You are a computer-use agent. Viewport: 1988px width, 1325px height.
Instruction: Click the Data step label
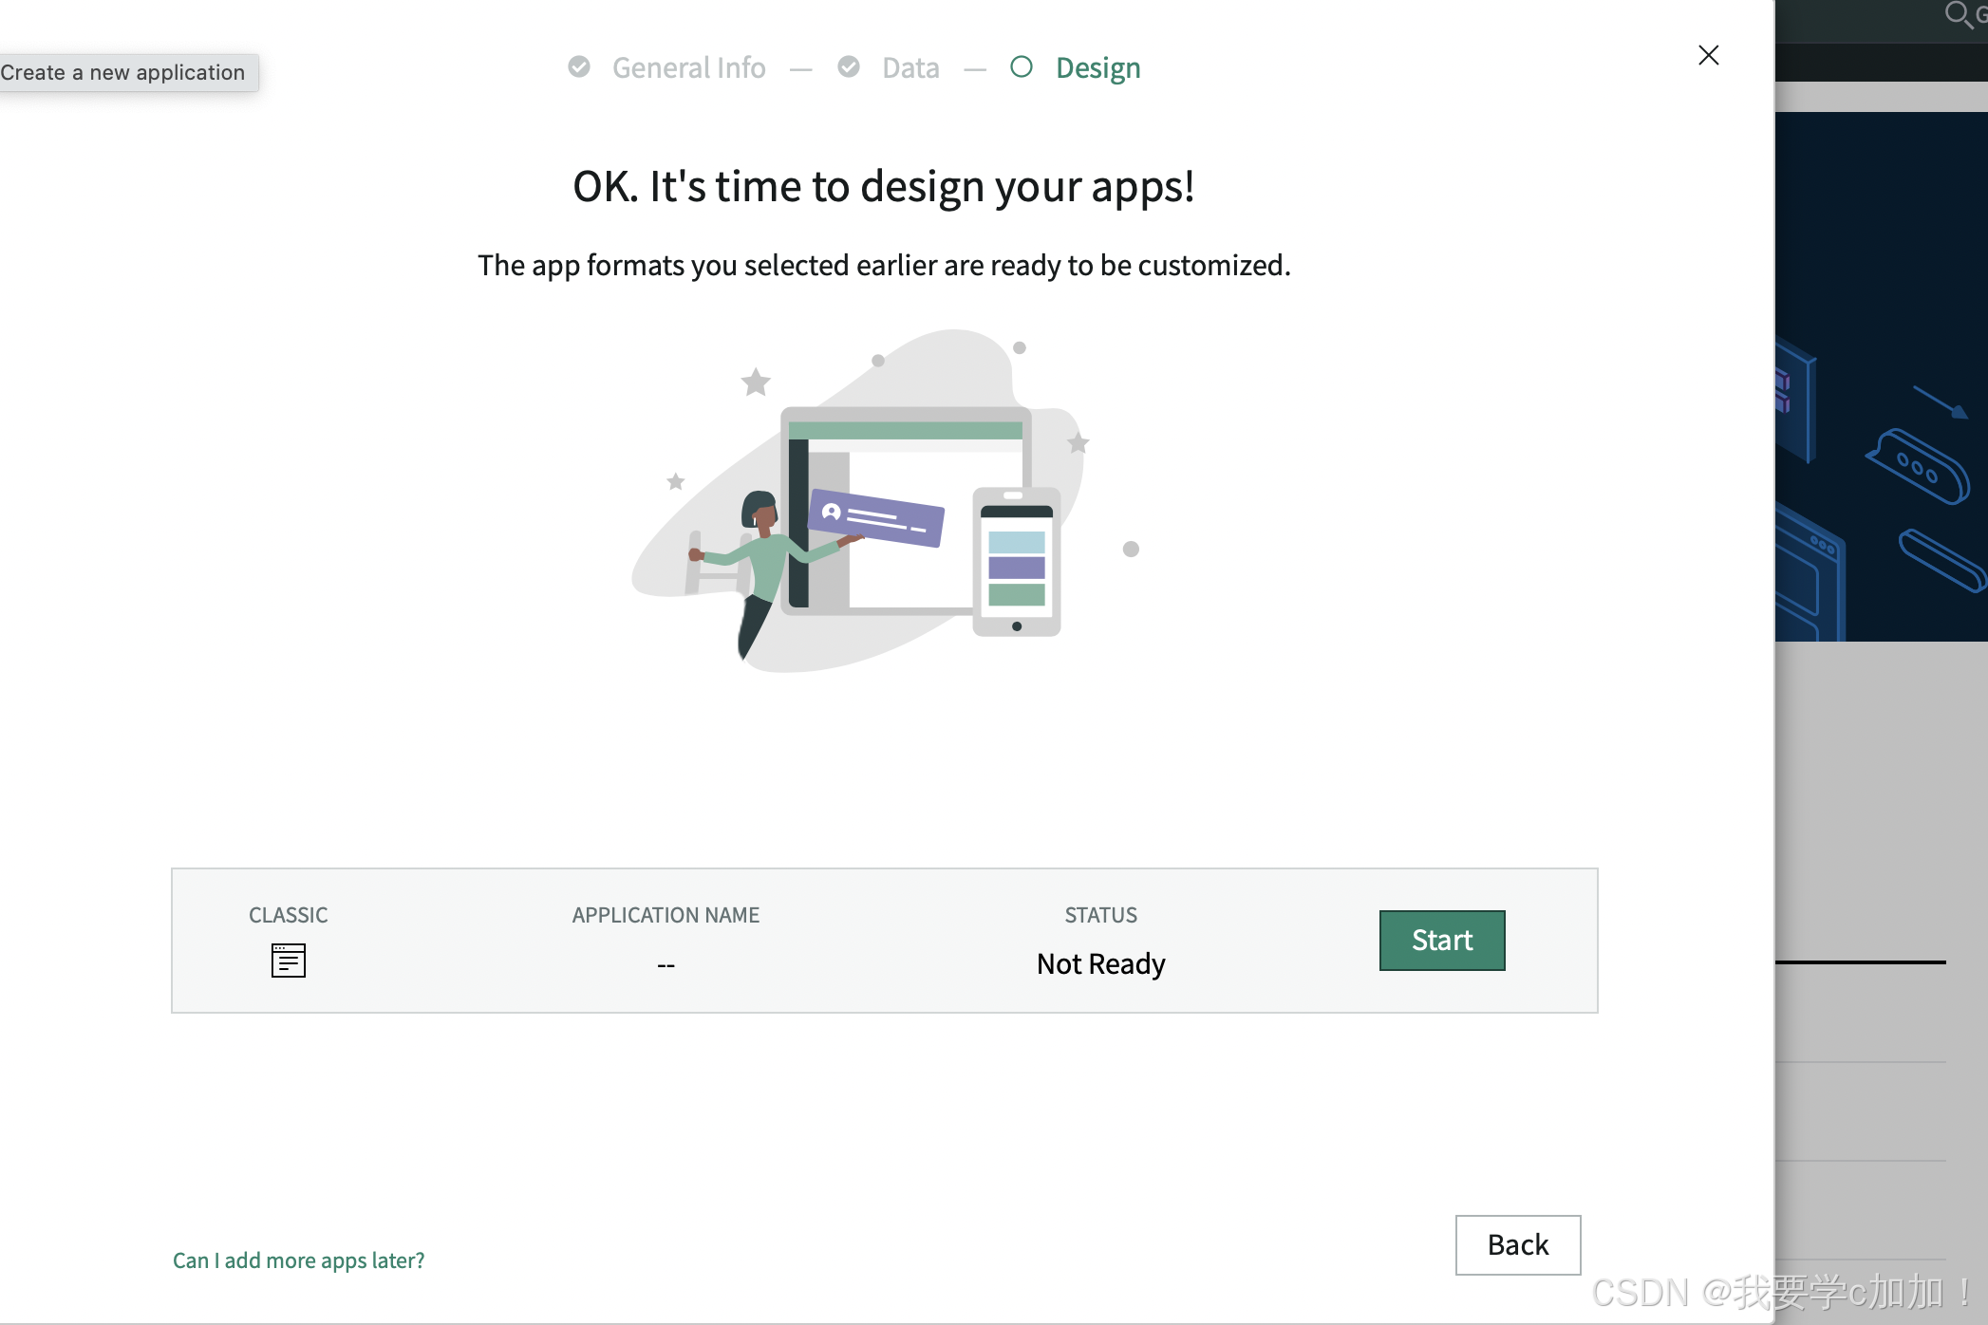910,67
